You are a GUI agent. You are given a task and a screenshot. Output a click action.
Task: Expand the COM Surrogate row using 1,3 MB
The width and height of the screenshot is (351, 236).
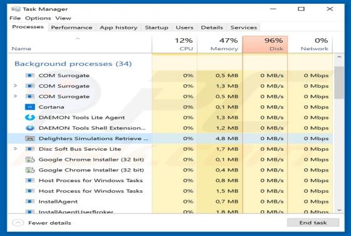pos(16,85)
